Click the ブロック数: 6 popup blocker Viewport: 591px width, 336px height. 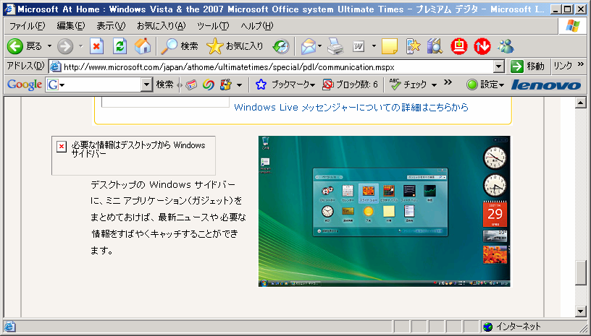click(350, 85)
